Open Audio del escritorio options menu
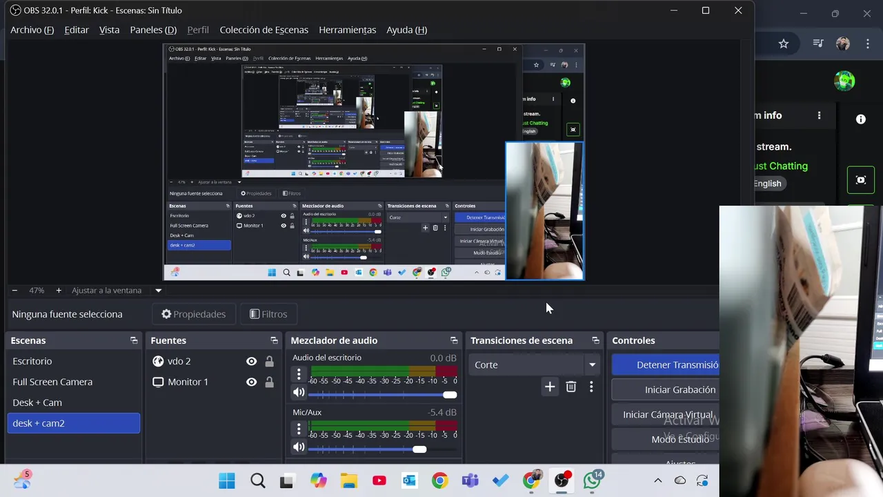Screen dimensions: 883x497 coord(299,374)
